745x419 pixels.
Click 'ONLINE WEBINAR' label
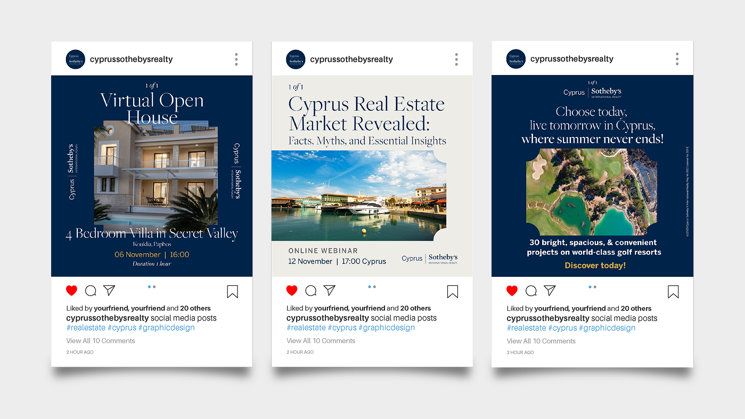pos(323,250)
